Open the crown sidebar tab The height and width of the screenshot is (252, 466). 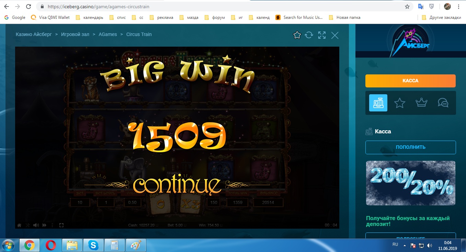click(421, 103)
